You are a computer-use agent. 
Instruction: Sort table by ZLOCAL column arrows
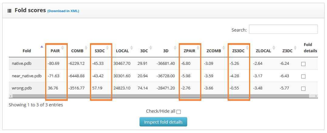click(274, 48)
